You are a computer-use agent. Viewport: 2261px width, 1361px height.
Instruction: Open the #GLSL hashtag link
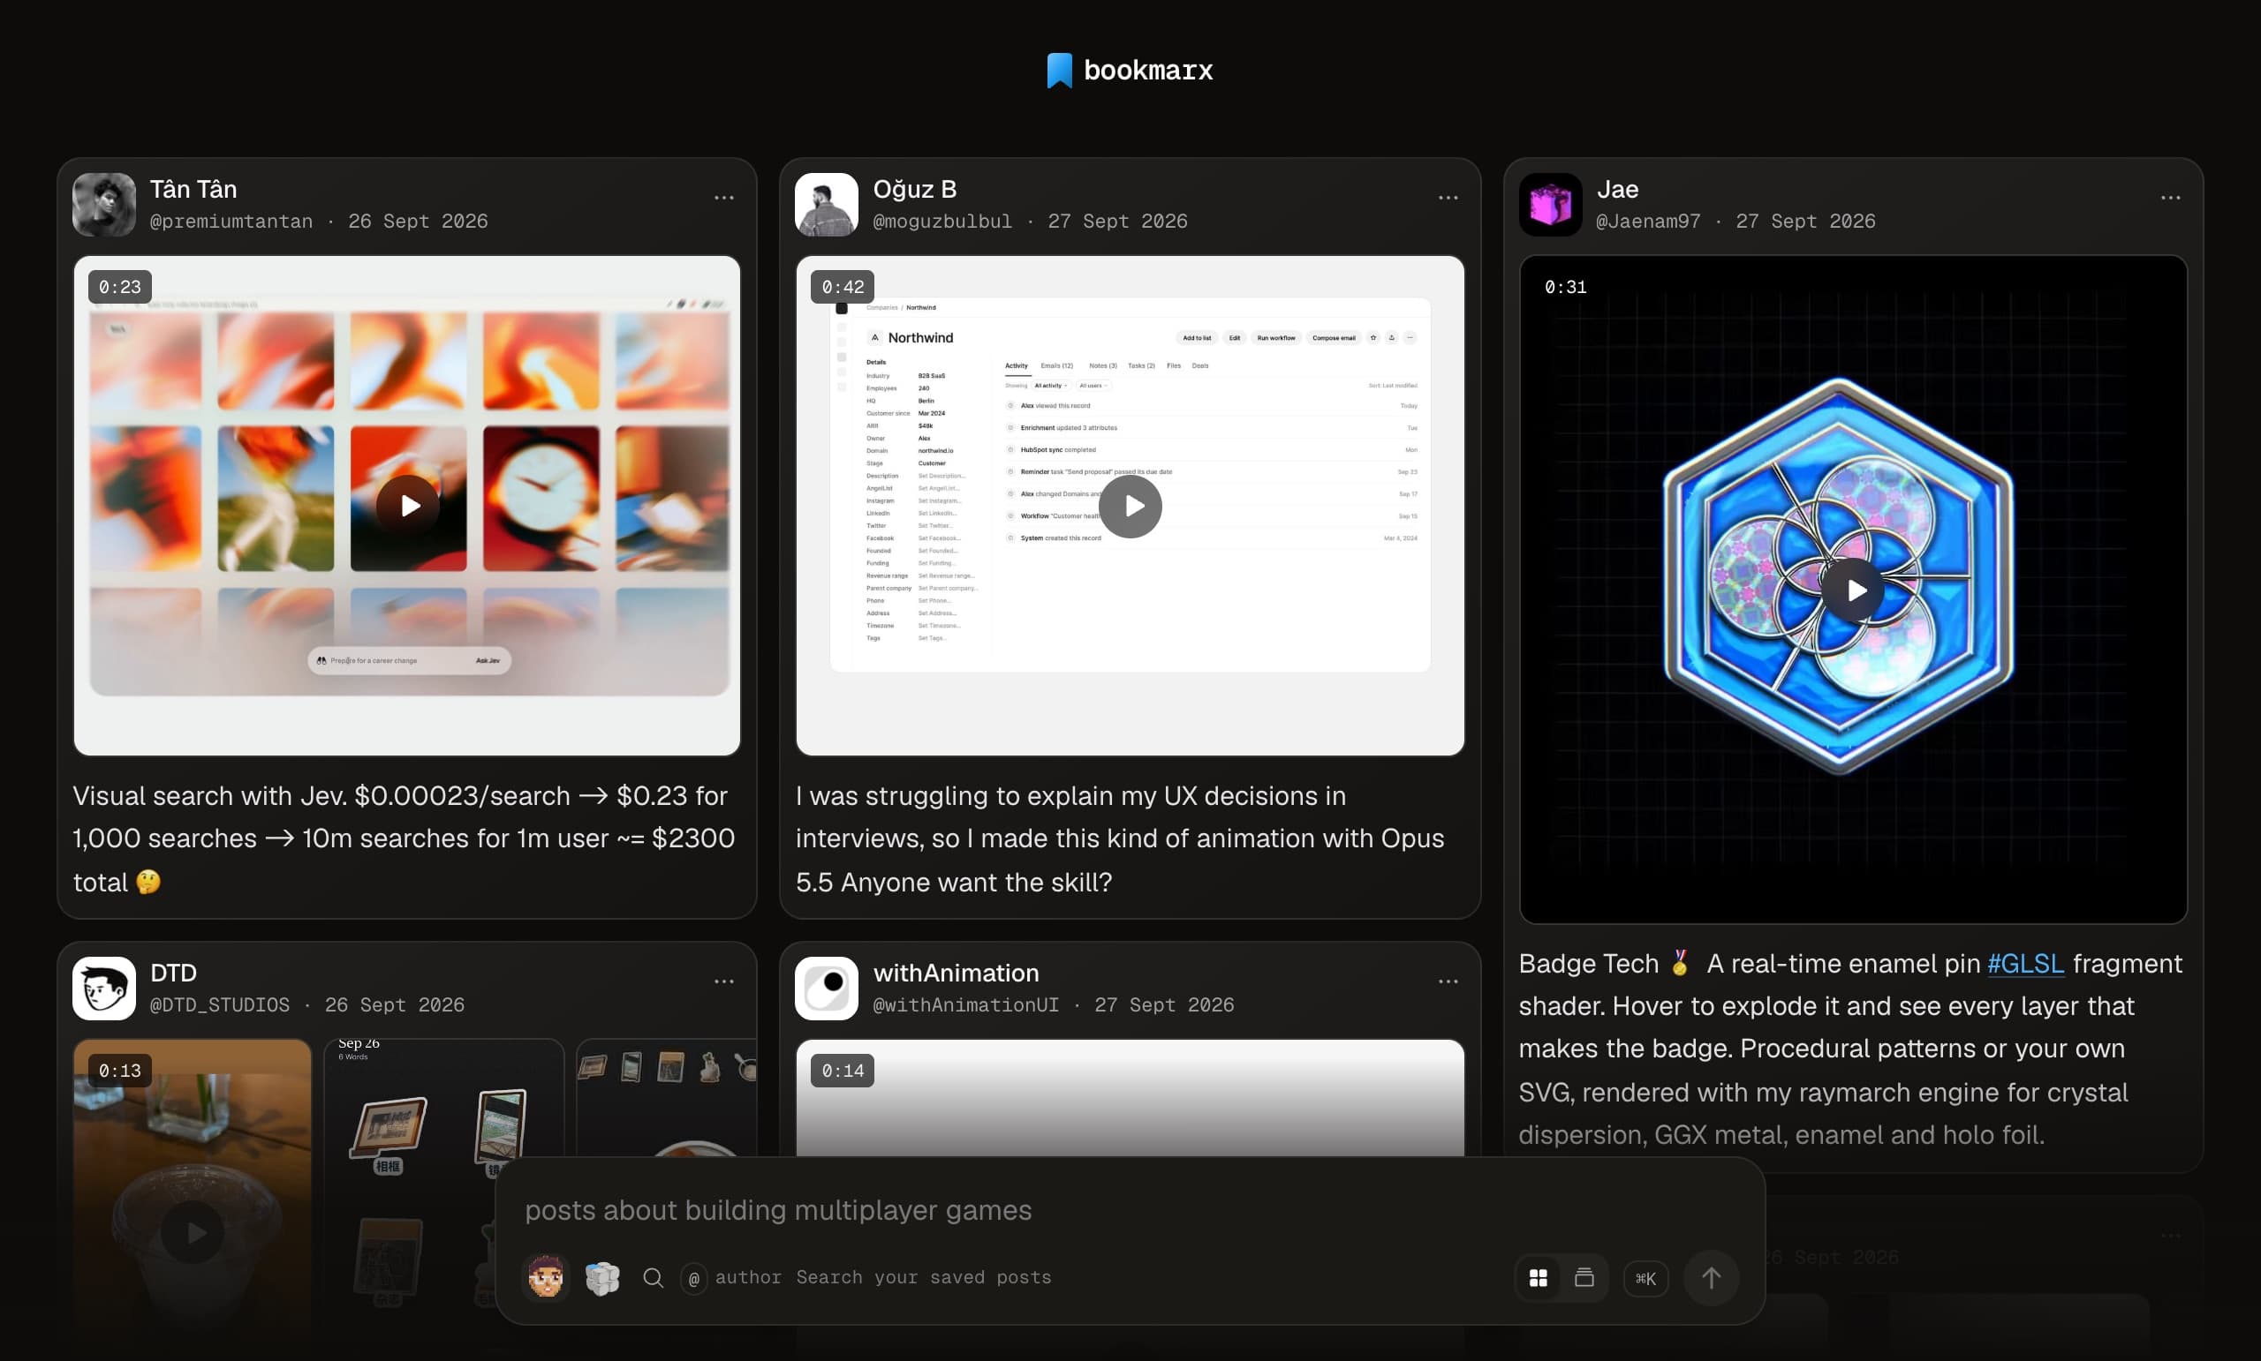click(x=2026, y=964)
